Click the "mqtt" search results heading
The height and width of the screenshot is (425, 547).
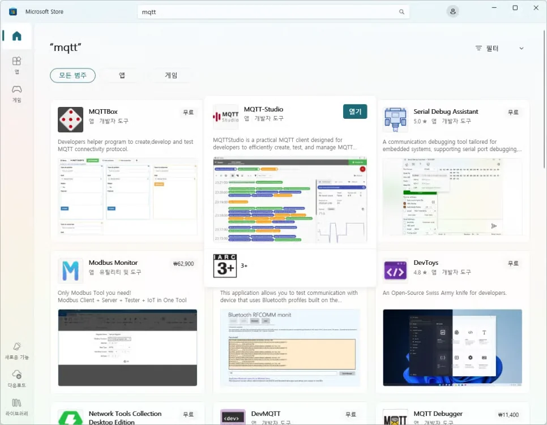(66, 47)
